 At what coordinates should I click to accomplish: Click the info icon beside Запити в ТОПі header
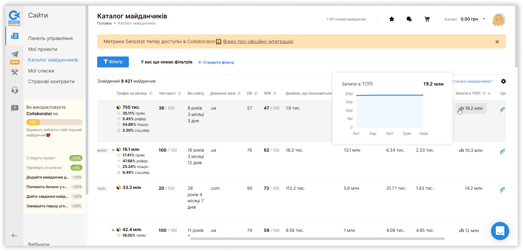click(484, 93)
